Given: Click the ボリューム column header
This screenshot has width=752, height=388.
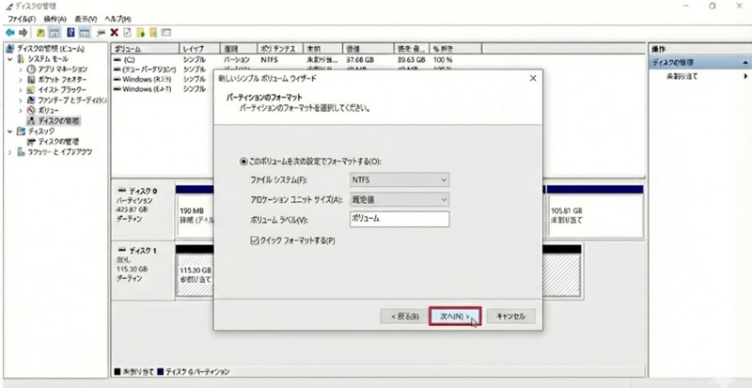Looking at the screenshot, I should (x=146, y=49).
